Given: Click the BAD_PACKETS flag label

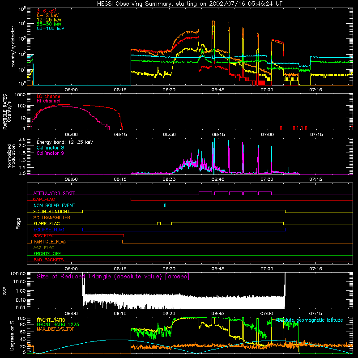Looking at the screenshot, I should coord(49,260).
